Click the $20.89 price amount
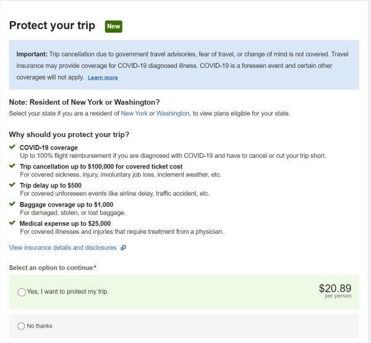Screen dimensions: 371x343 point(335,288)
